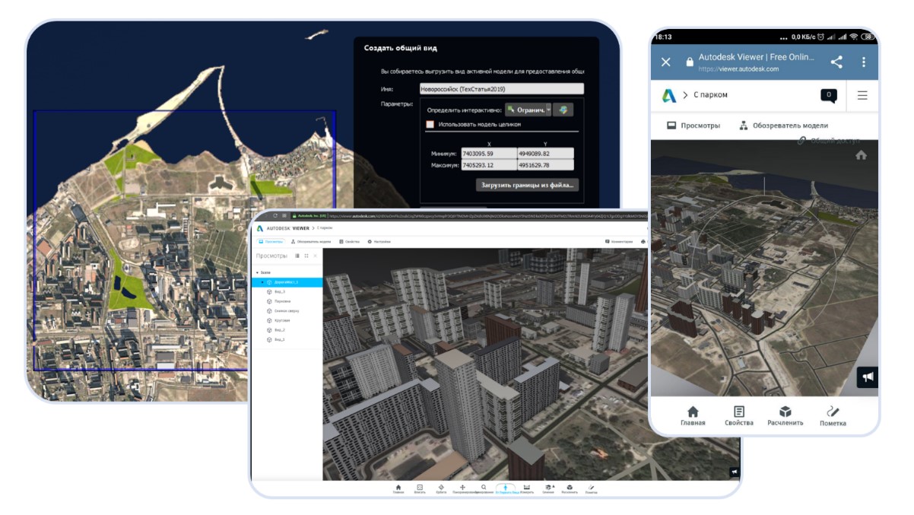
Task: Tap the home view icon over the mobile 3D scene
Action: click(861, 155)
